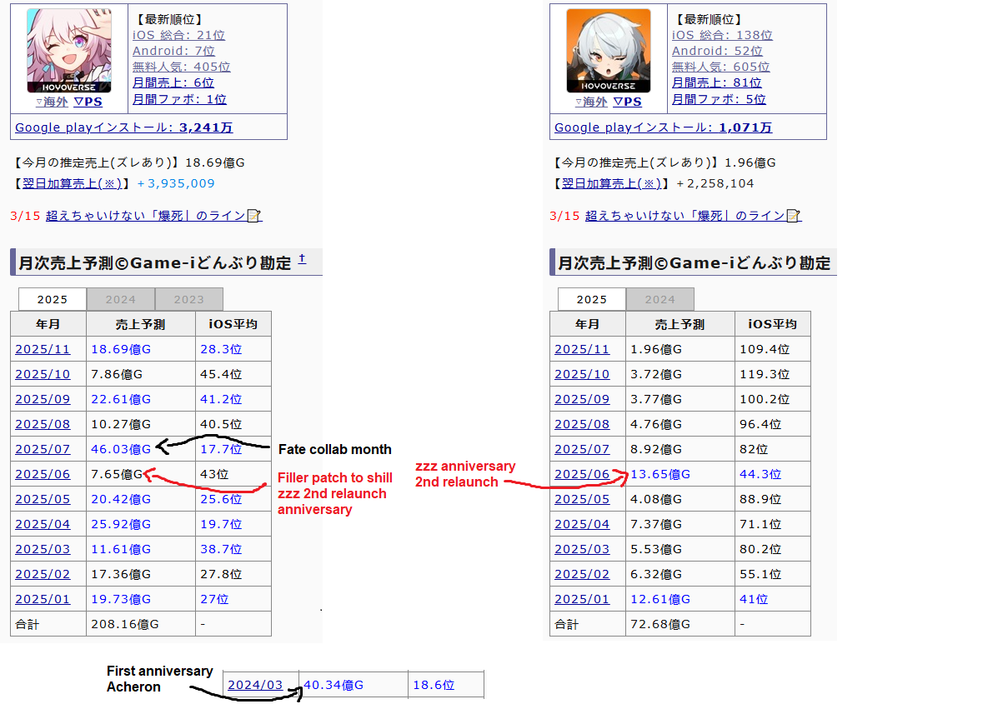Click the 208.16億G total sales cell
Image resolution: width=1008 pixels, height=709 pixels.
click(141, 624)
